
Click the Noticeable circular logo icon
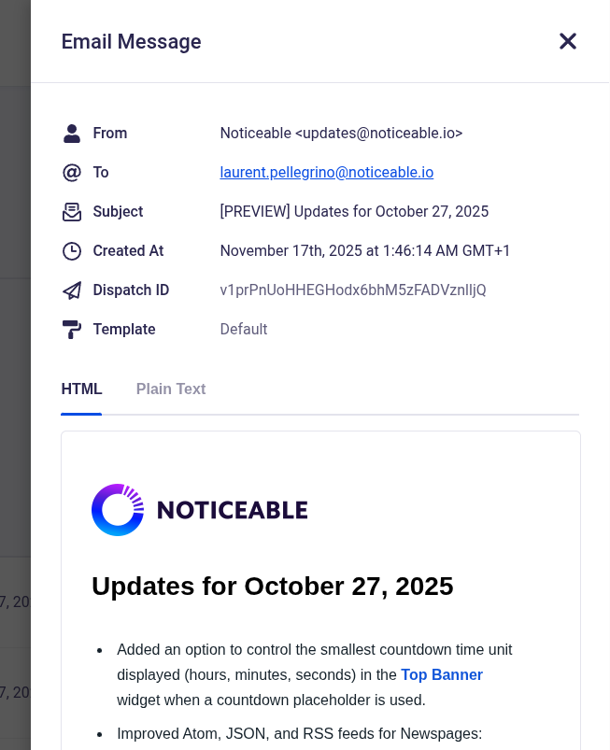pos(118,510)
